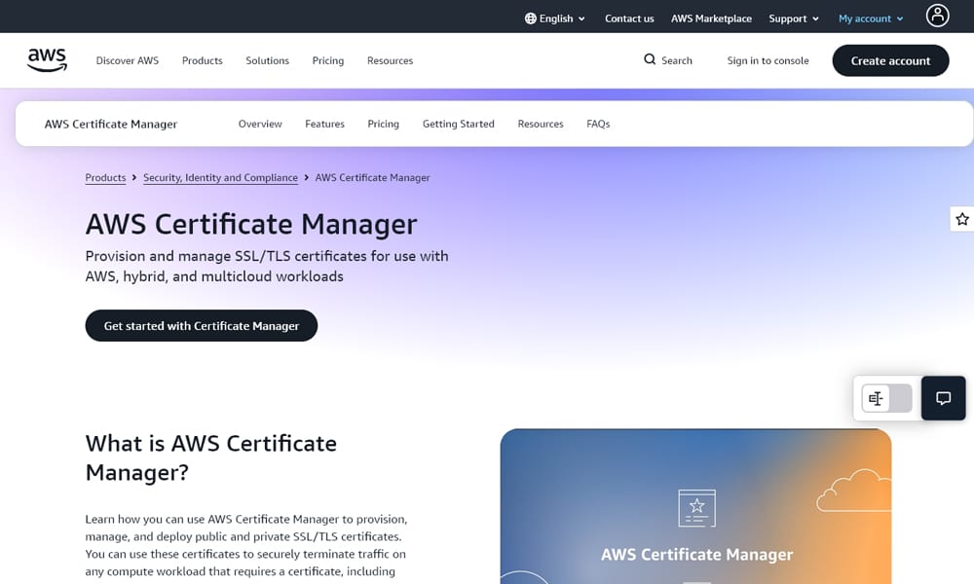The height and width of the screenshot is (584, 974).
Task: Click the globe language icon
Action: coord(529,18)
